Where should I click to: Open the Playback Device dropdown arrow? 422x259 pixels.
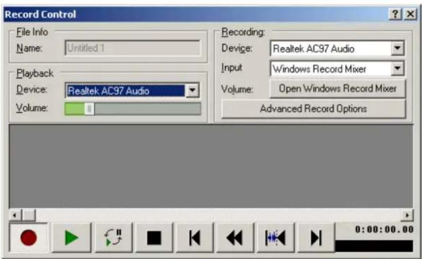[x=192, y=90]
